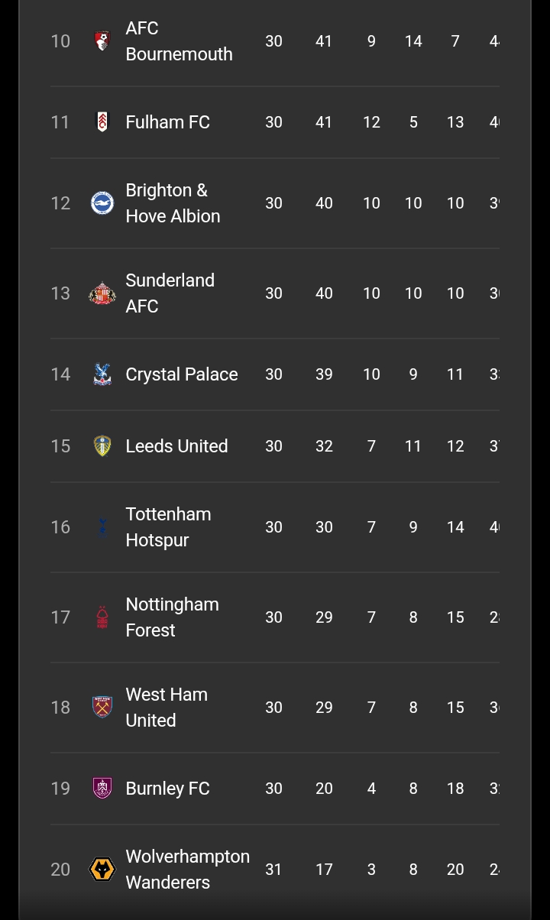Click Burnley FC's points value 20
550x920 pixels.
324,789
